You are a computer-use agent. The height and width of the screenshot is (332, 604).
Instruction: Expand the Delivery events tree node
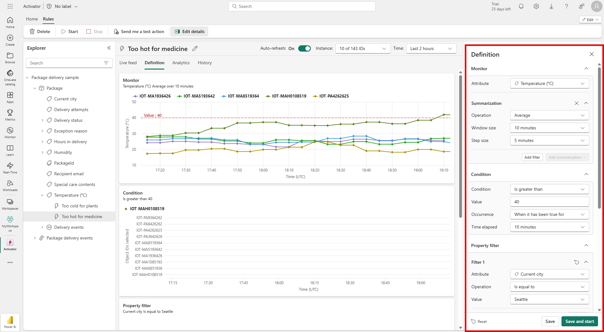coord(43,227)
